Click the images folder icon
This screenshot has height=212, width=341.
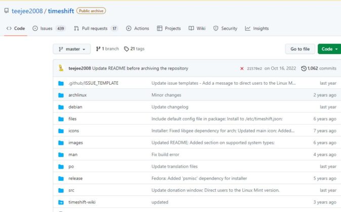pyautogui.click(x=61, y=143)
